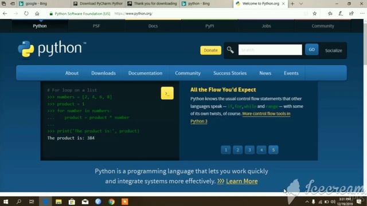Screen dimensions: 367x206
Task: Open Windows Start menu
Action: (x=6, y=201)
